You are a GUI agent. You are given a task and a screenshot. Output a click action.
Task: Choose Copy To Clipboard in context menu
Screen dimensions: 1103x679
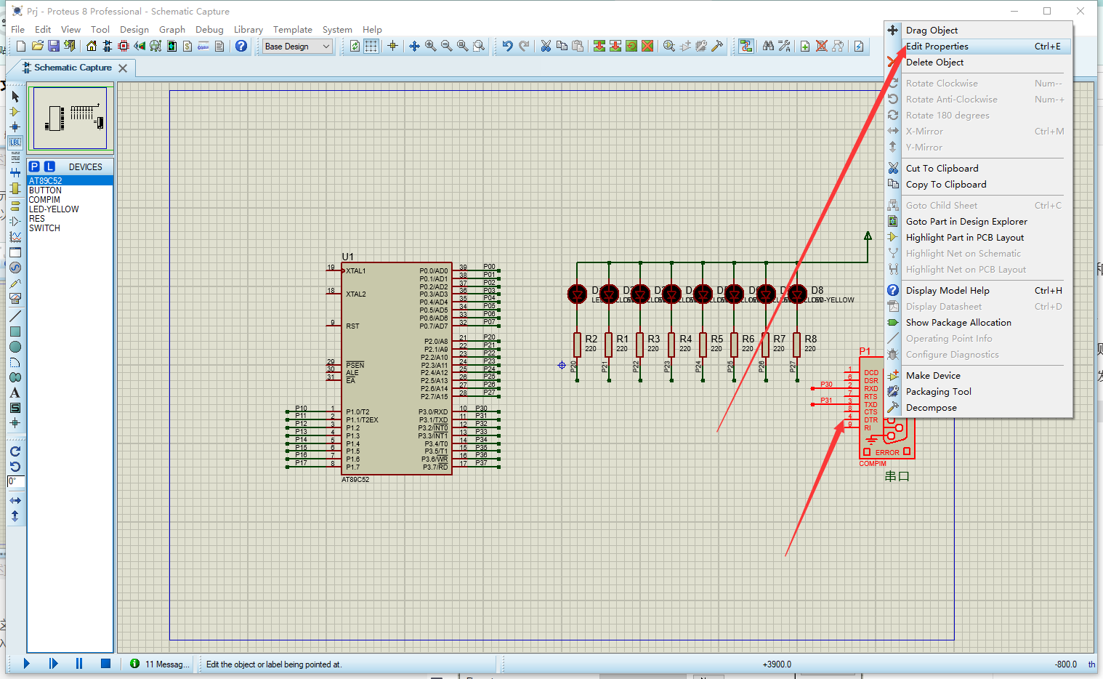click(978, 185)
